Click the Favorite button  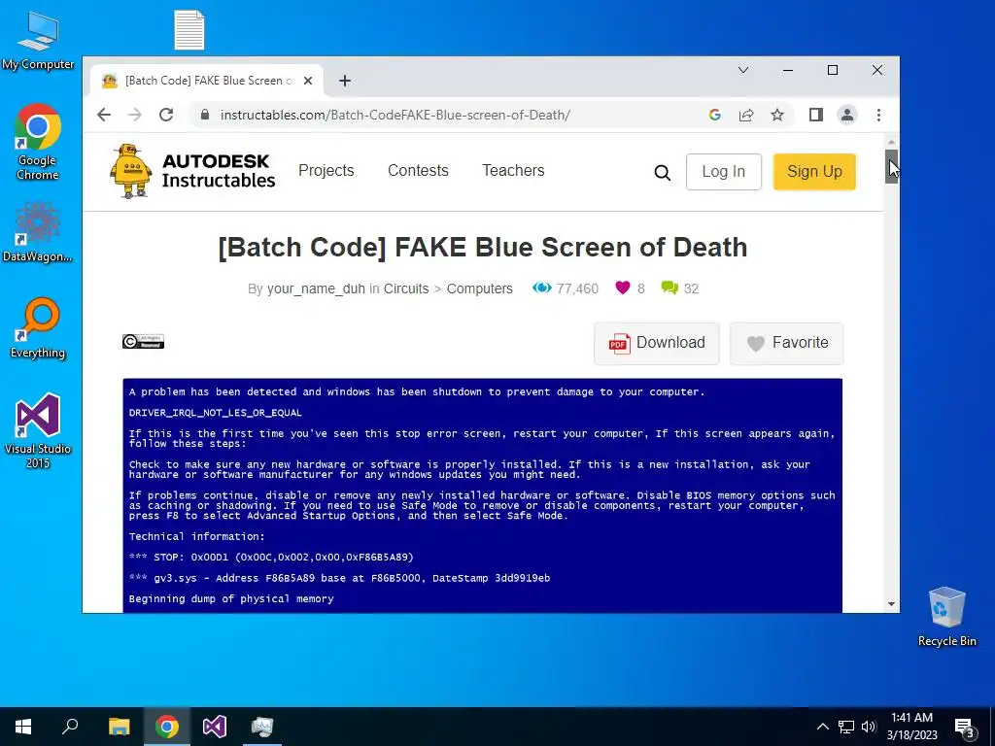[x=787, y=343]
